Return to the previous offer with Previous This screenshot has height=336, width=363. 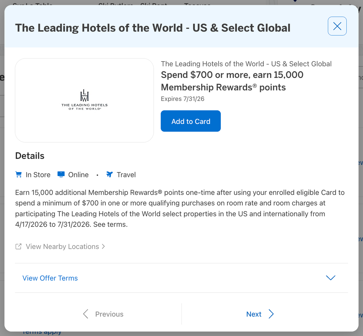point(109,314)
